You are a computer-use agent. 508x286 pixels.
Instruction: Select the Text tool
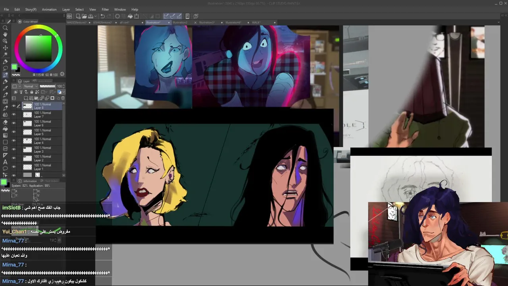click(5, 162)
